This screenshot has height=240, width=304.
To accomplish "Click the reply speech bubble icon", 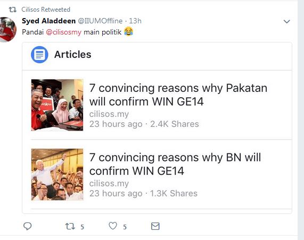I will click(x=27, y=226).
